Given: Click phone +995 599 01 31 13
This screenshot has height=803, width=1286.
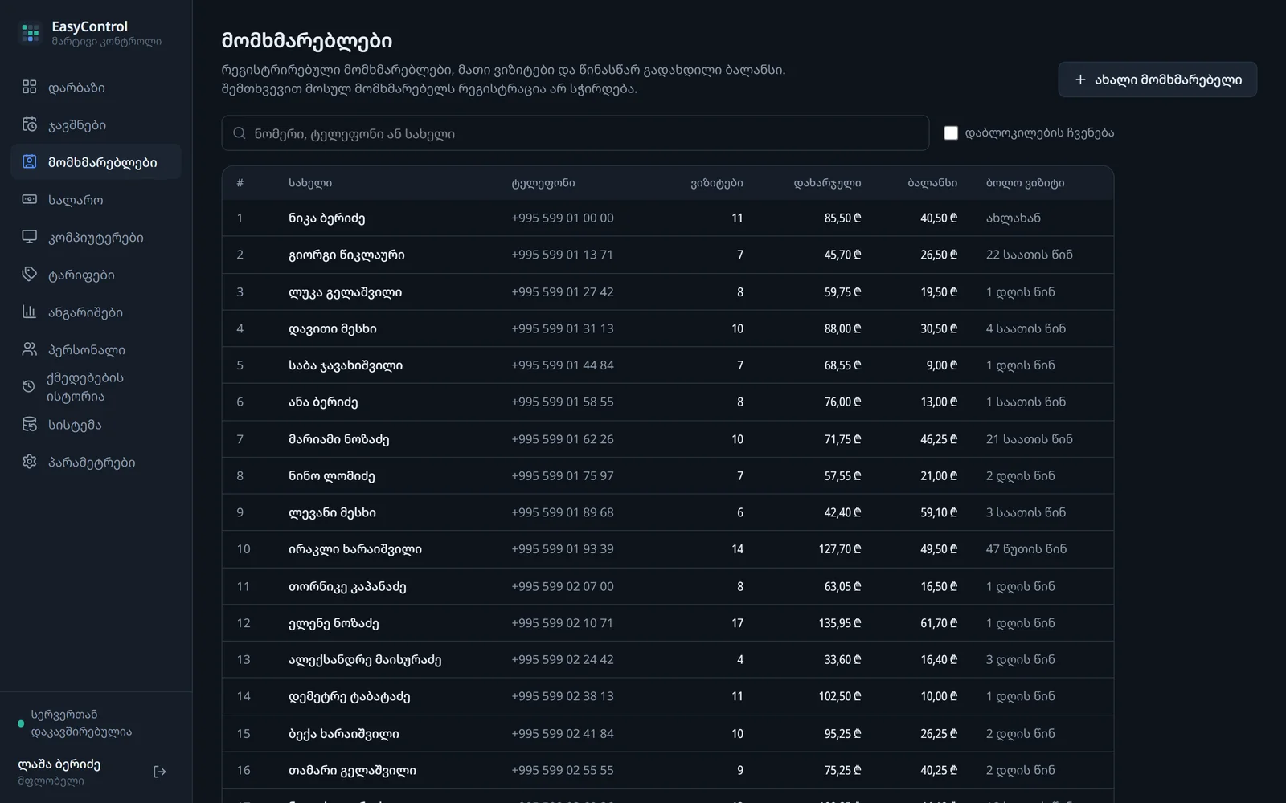Looking at the screenshot, I should (563, 328).
